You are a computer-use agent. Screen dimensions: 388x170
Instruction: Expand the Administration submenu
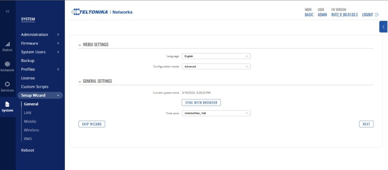click(40, 34)
